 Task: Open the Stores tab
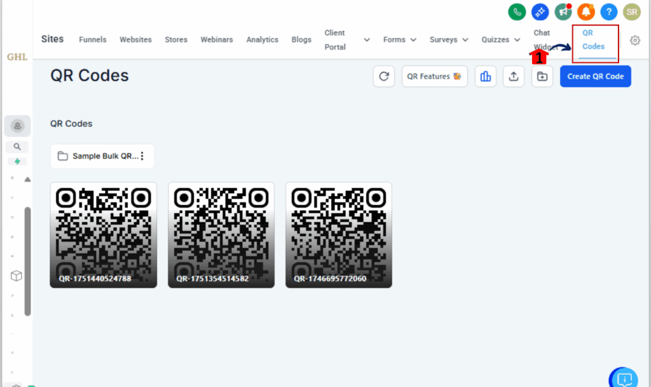(176, 40)
